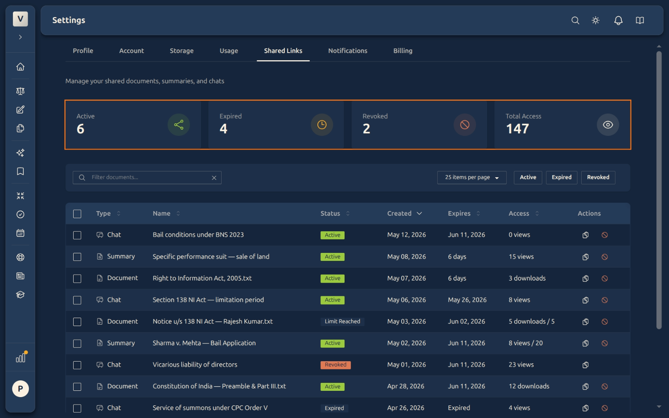This screenshot has height=418, width=669.
Task: Open the bookmark sidebar icon
Action: point(20,171)
